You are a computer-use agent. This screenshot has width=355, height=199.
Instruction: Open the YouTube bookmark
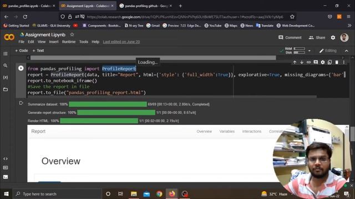click(213, 25)
